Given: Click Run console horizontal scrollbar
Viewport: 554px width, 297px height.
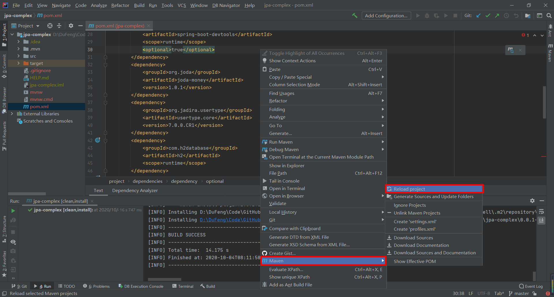Looking at the screenshot, I should click(164, 279).
